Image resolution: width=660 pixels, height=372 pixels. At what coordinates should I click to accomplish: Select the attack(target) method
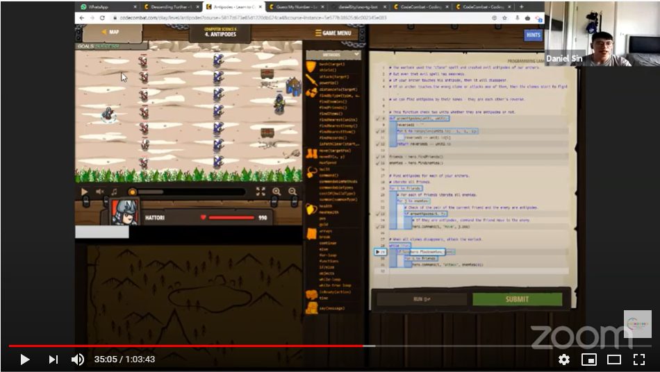pos(333,77)
